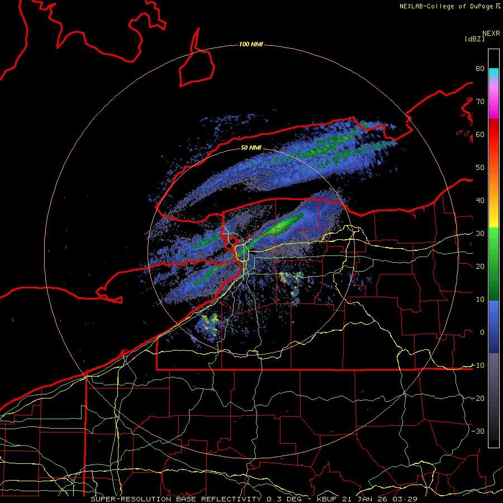
Task: Click the 50 value on dBZ scale
Action: (x=480, y=168)
